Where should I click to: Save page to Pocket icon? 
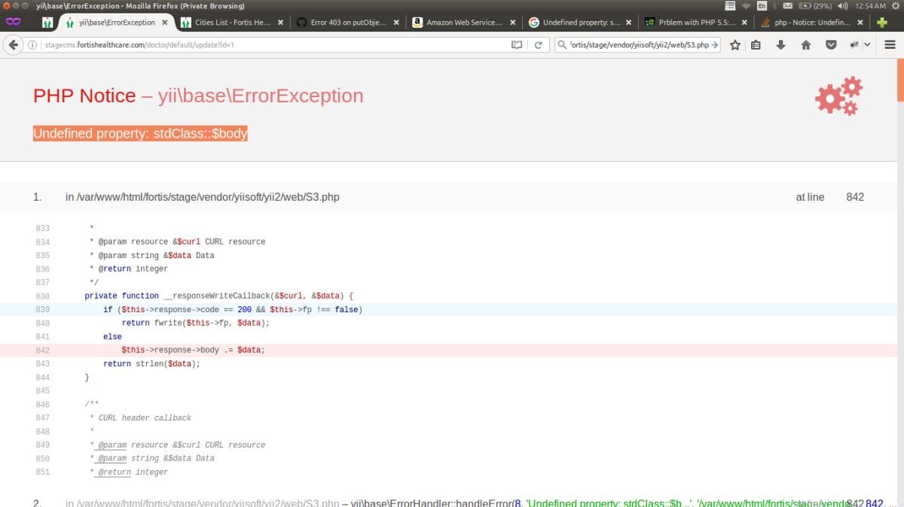point(831,45)
